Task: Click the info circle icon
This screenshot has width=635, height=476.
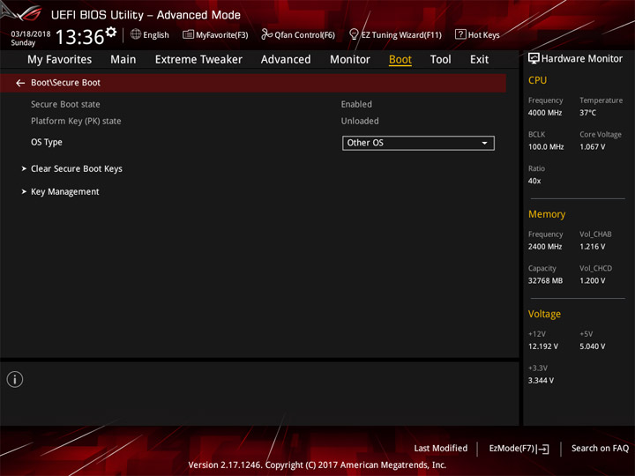Action: point(15,379)
